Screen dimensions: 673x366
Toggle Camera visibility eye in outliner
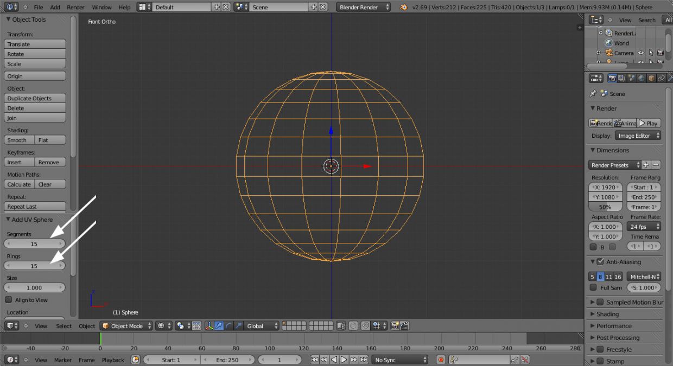641,53
